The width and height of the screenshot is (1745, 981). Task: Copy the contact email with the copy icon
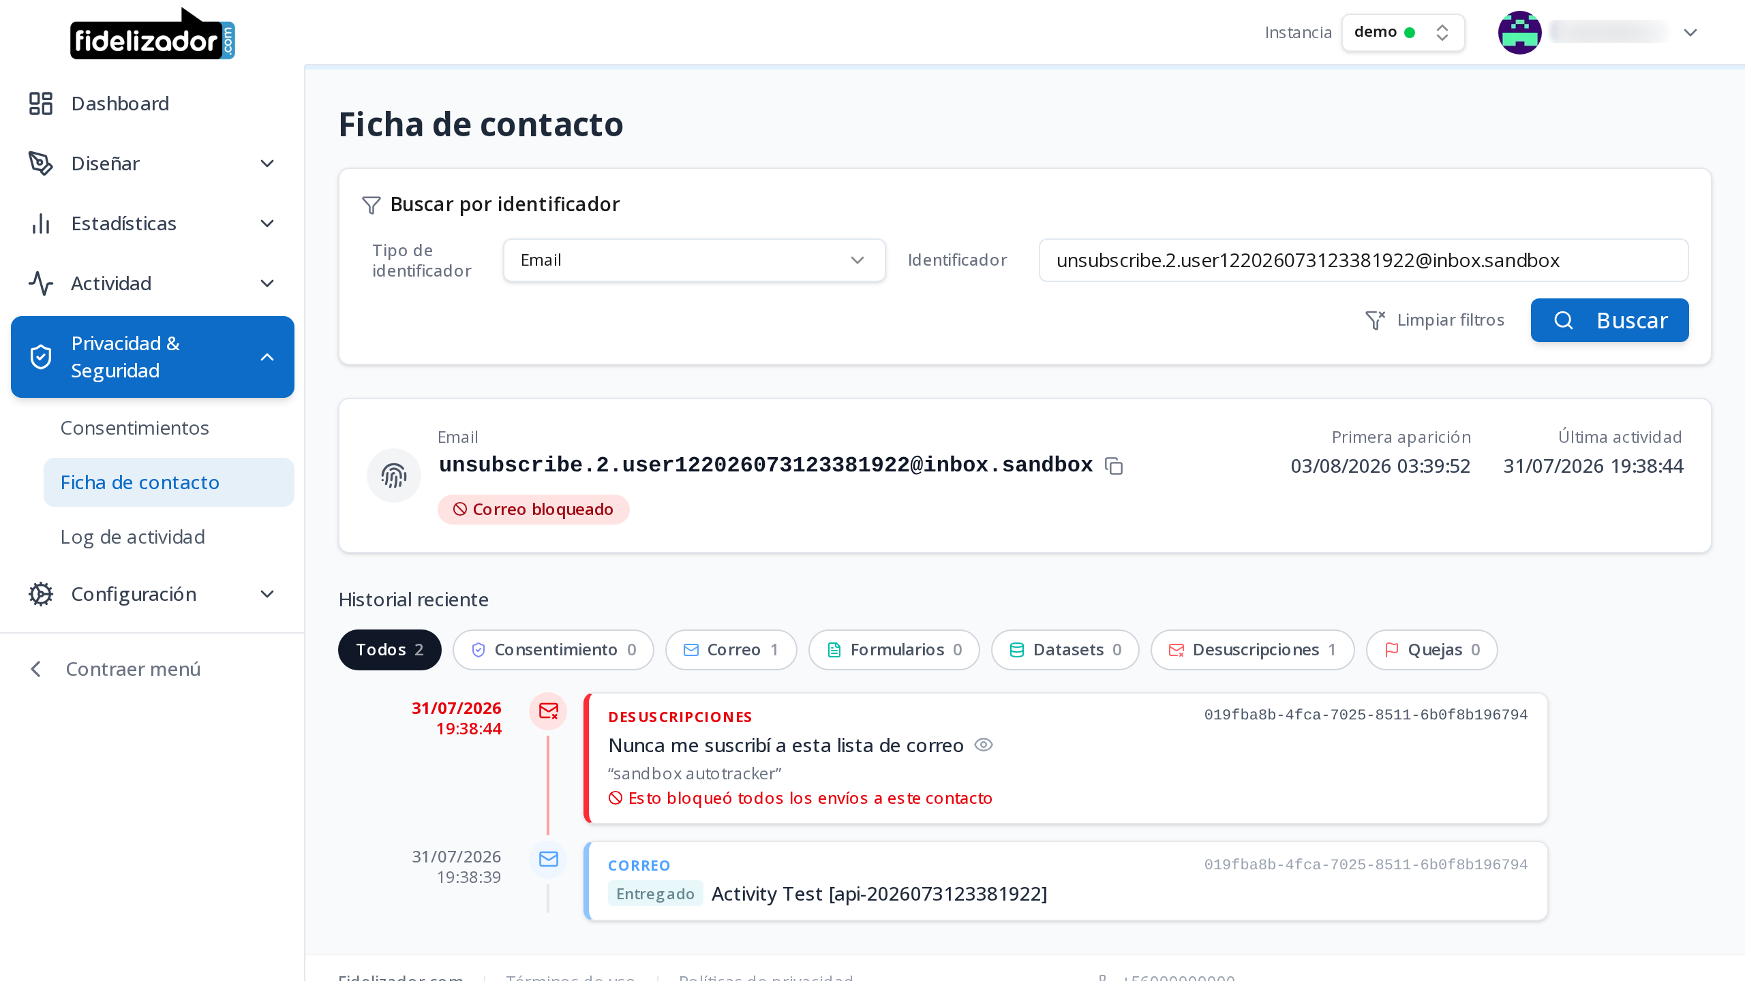pyautogui.click(x=1114, y=466)
